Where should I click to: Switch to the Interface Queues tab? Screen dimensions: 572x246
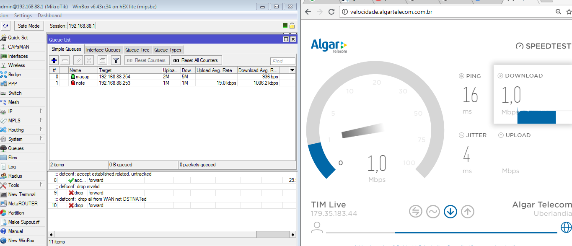click(x=103, y=50)
